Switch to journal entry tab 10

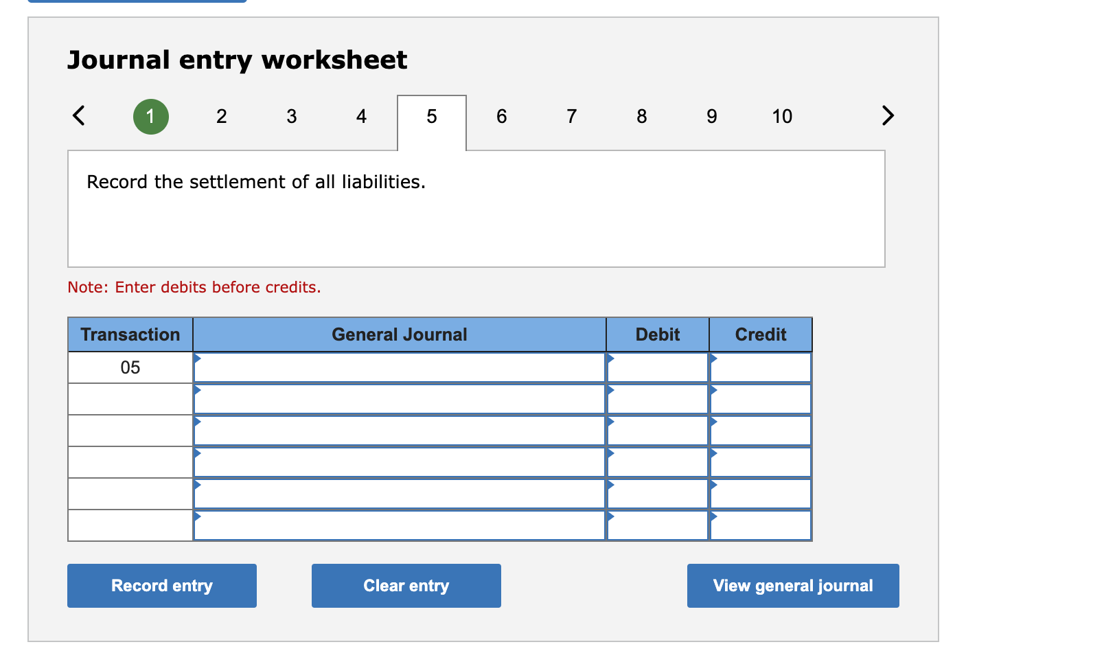(x=782, y=117)
